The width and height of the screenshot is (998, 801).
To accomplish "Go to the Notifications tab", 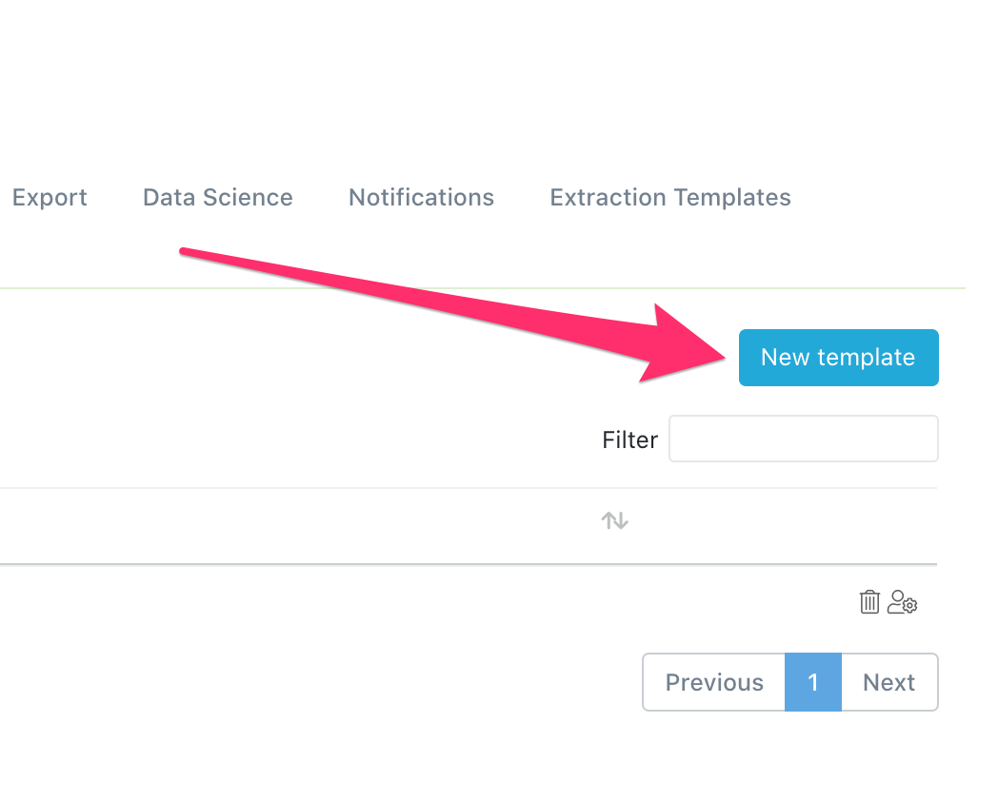I will click(x=421, y=198).
